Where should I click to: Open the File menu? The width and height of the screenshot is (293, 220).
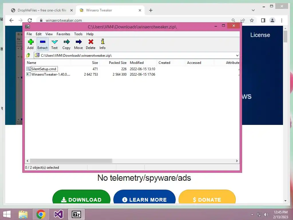(x=29, y=34)
